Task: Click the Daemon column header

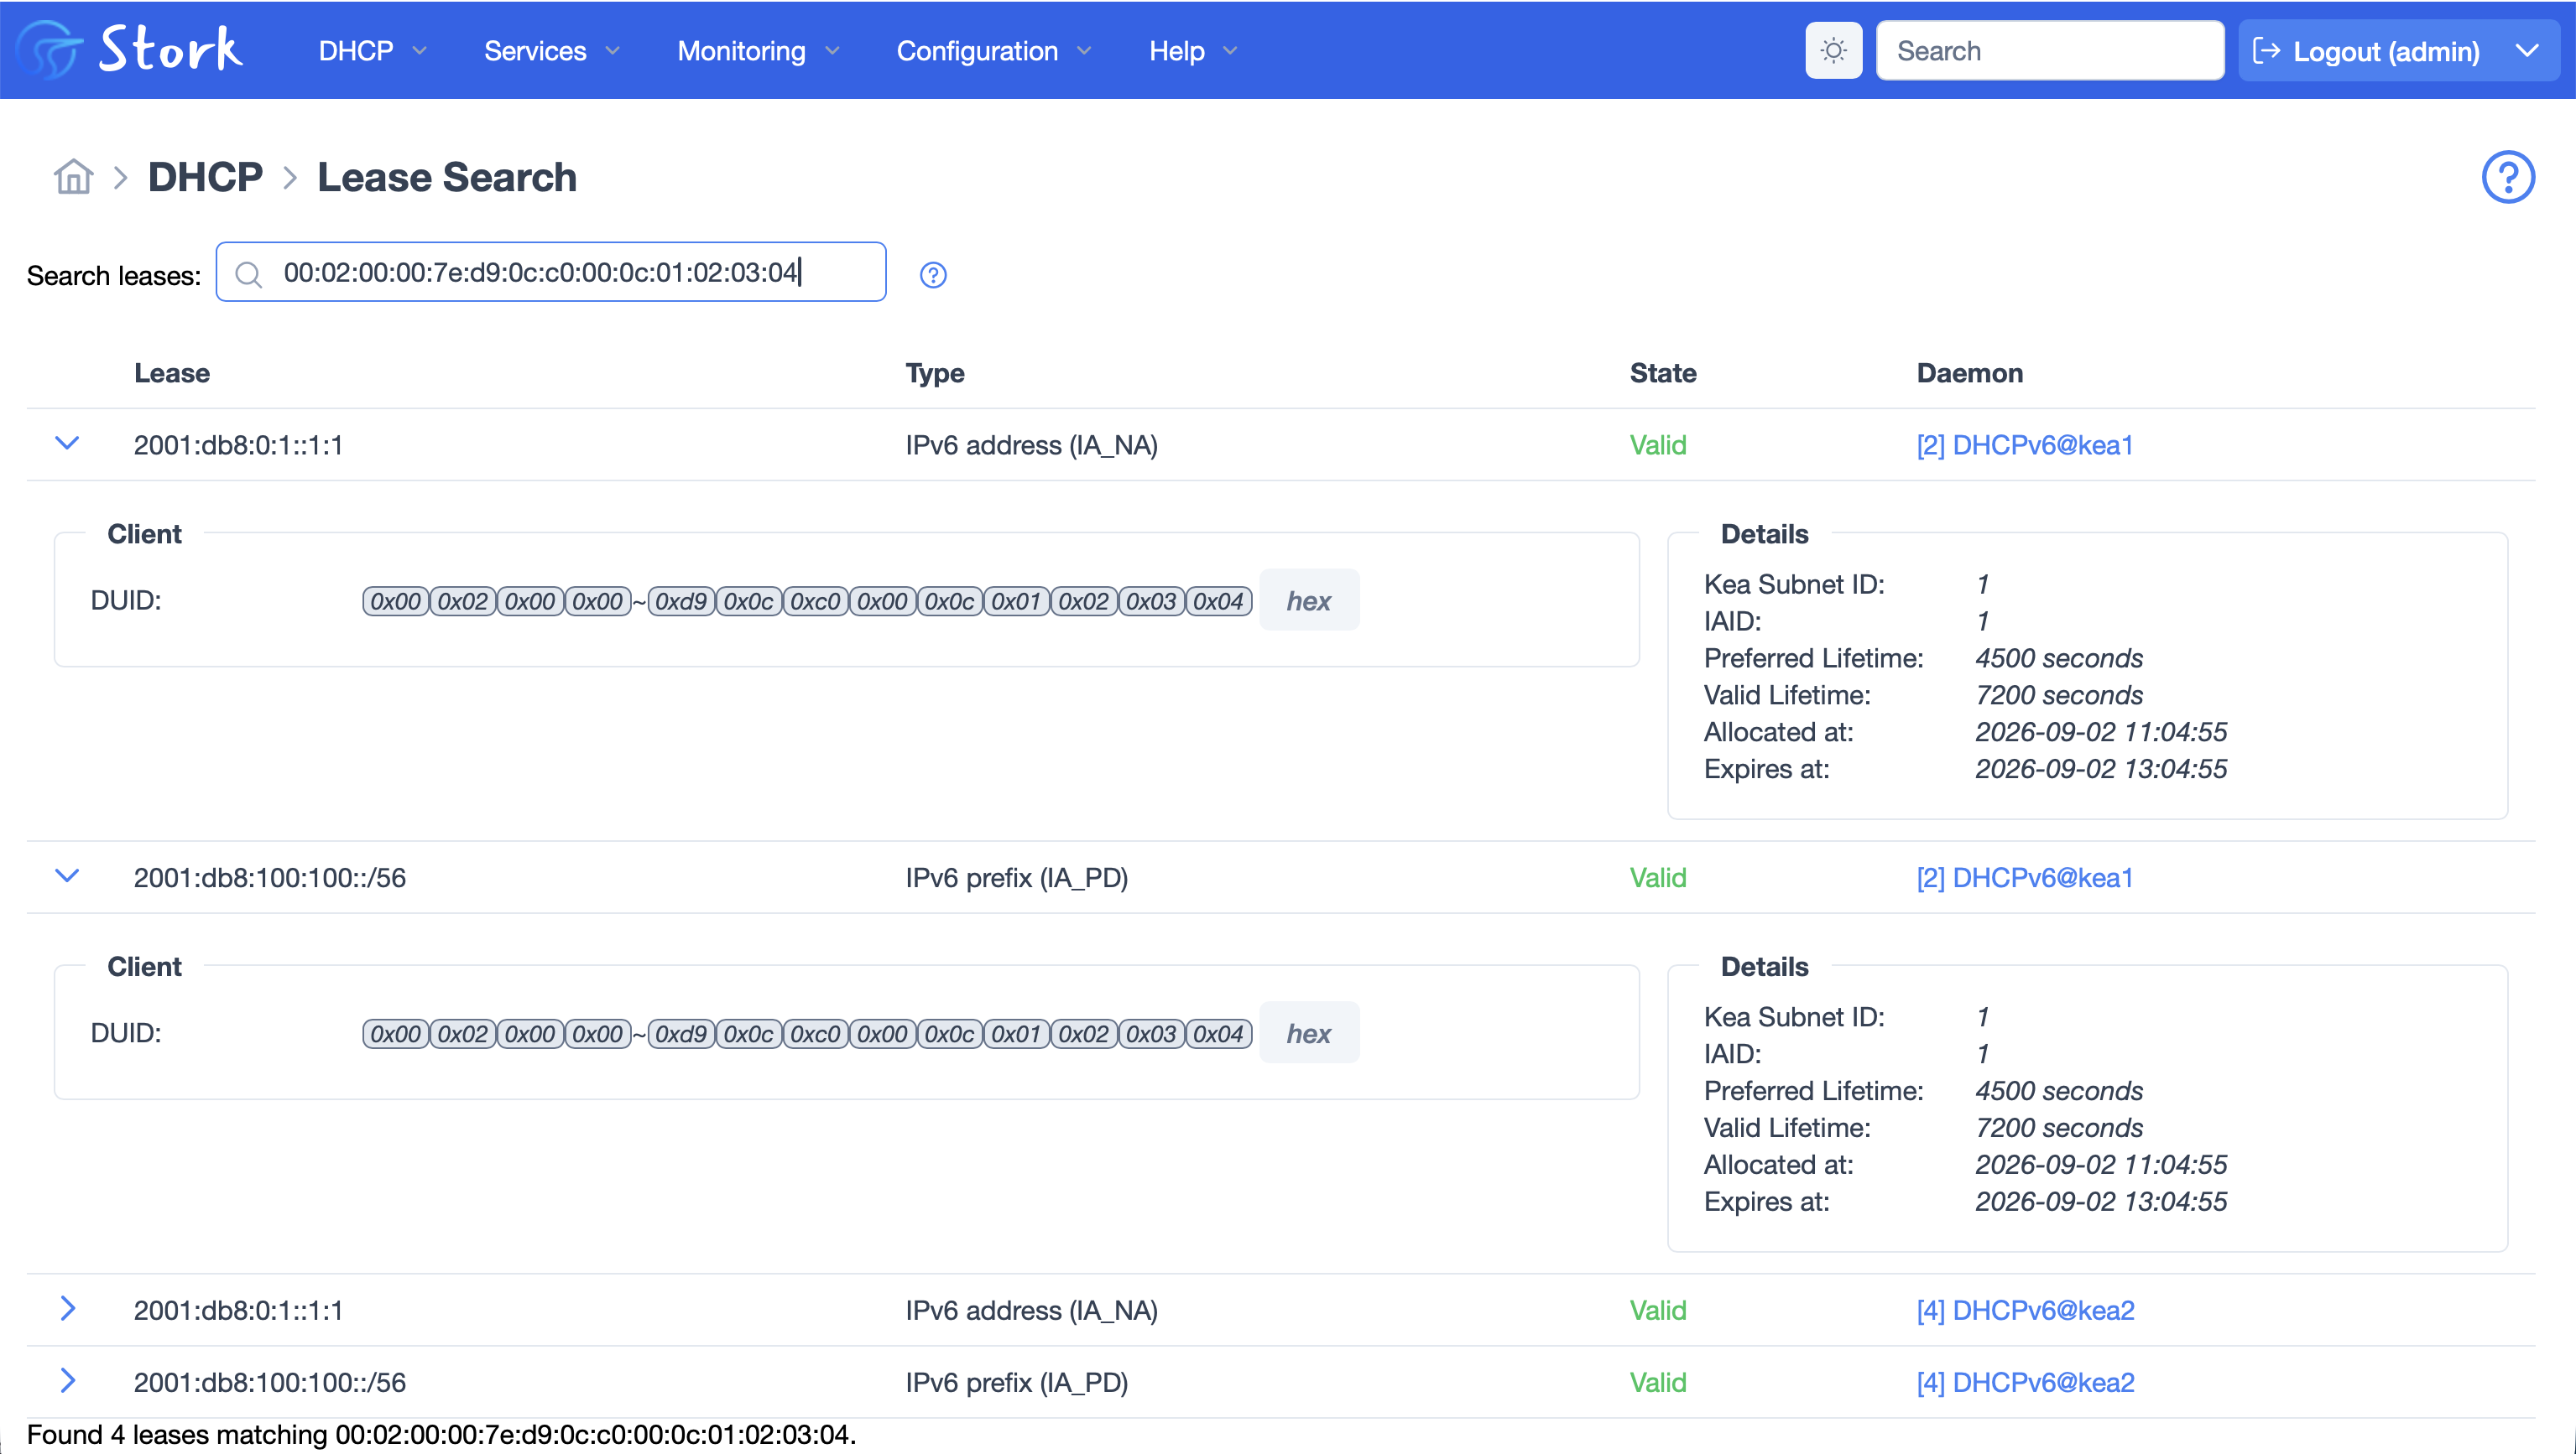Action: [1969, 373]
